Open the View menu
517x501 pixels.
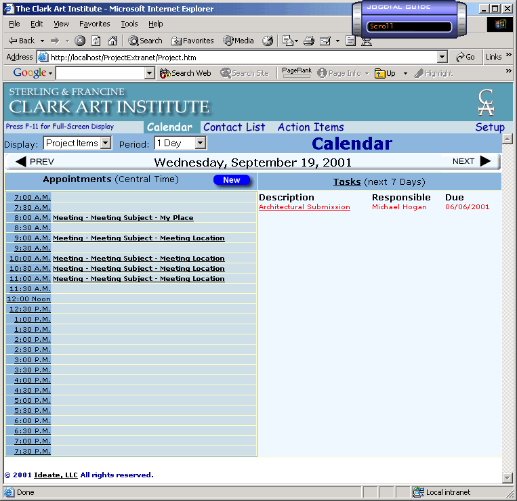click(x=62, y=24)
